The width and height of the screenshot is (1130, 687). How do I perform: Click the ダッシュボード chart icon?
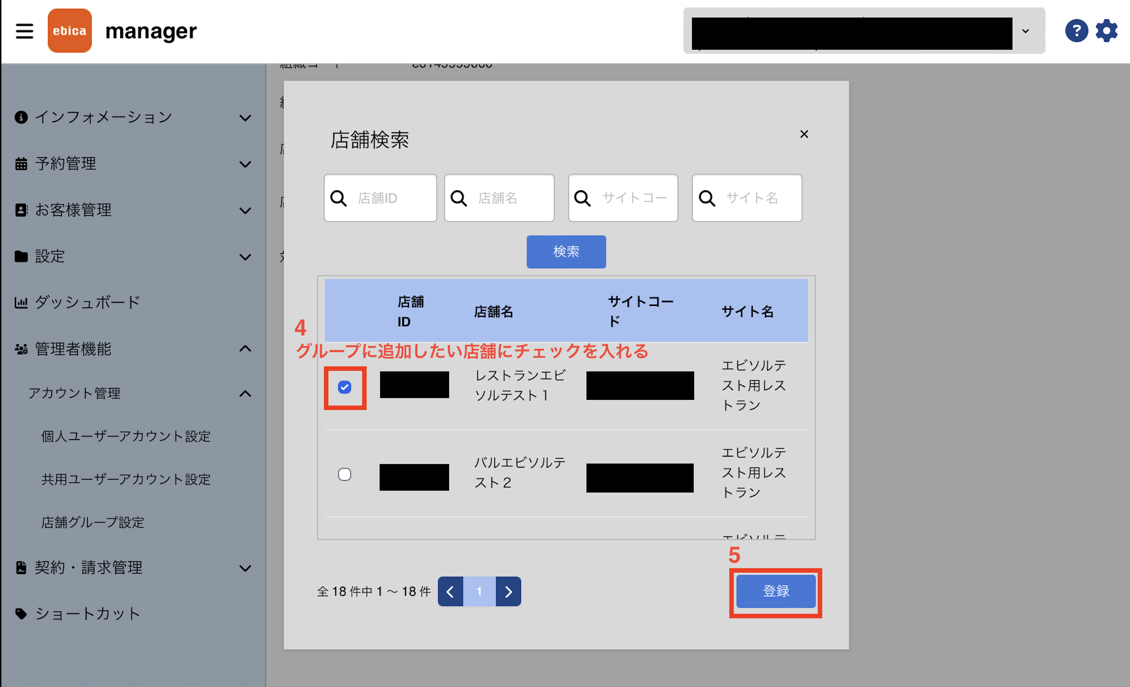(21, 302)
